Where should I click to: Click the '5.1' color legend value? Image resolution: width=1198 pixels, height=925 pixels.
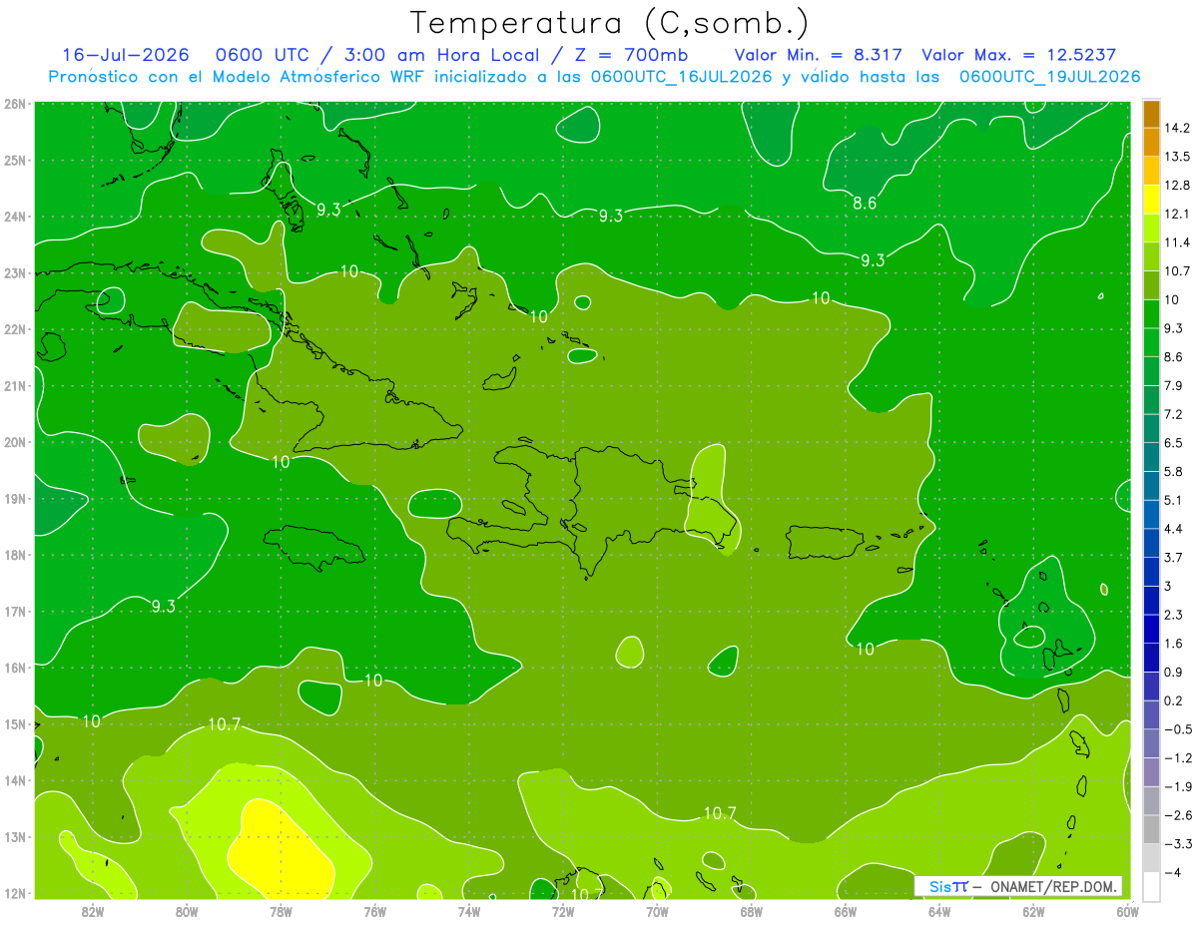tap(1174, 500)
